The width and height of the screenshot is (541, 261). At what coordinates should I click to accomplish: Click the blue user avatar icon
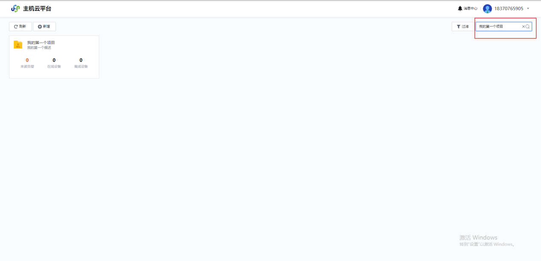coord(487,9)
